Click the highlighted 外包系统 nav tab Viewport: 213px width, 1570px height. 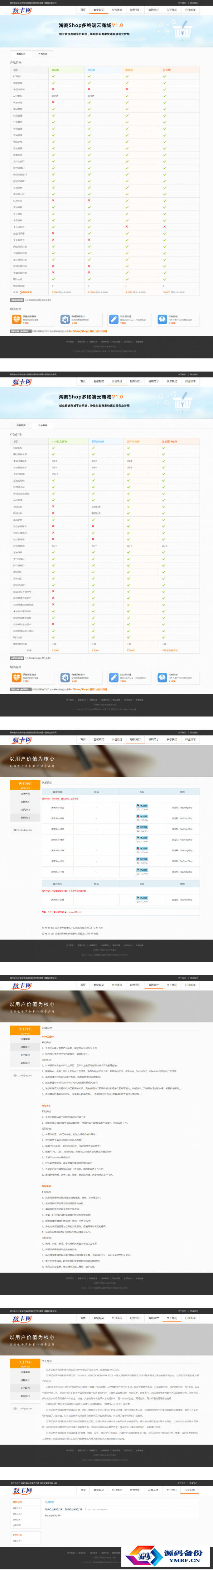pyautogui.click(x=117, y=382)
